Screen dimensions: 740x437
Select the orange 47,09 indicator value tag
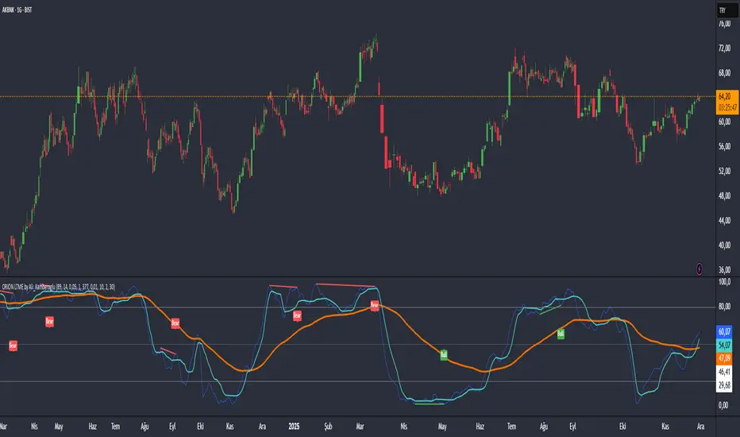click(x=723, y=358)
